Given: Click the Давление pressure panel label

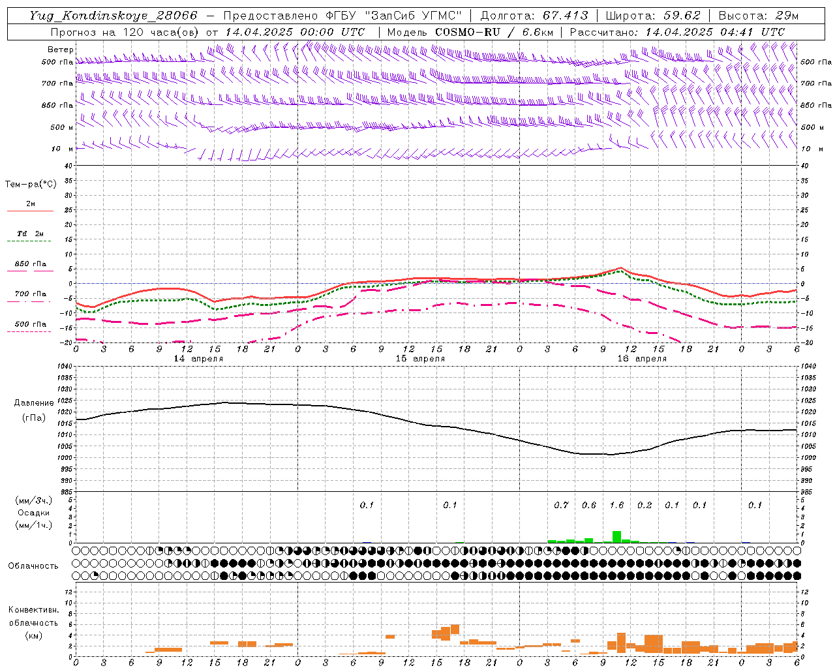Looking at the screenshot, I should coord(33,403).
